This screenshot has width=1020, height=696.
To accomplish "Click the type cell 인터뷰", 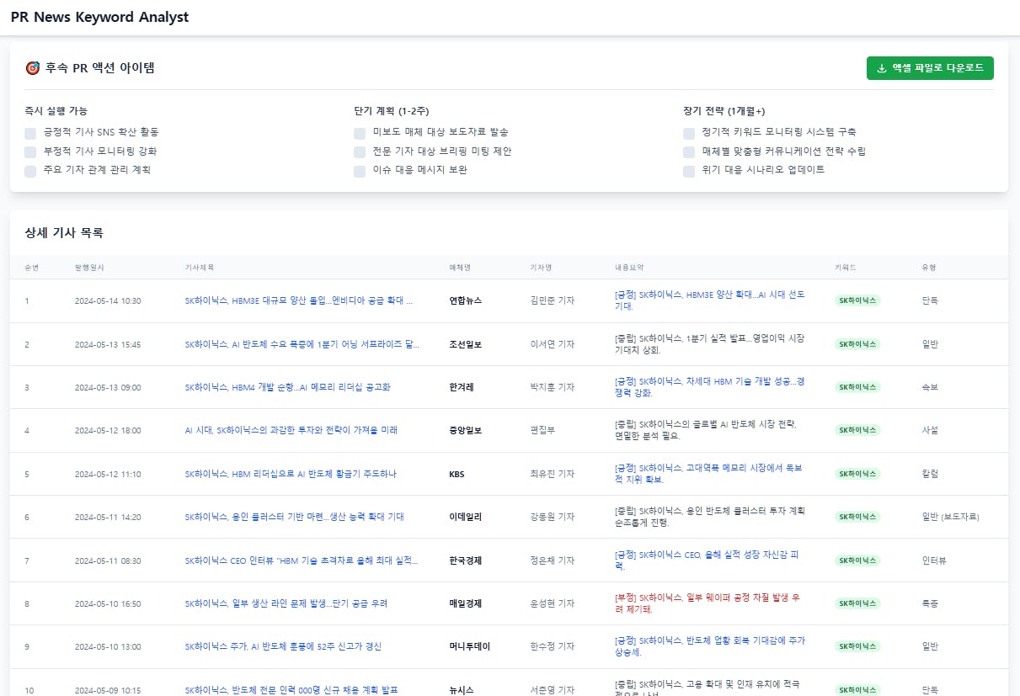I will point(934,561).
